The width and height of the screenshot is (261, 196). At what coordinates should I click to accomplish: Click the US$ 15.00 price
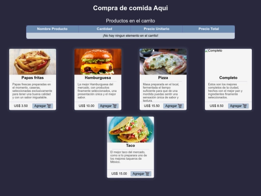coord(119,174)
